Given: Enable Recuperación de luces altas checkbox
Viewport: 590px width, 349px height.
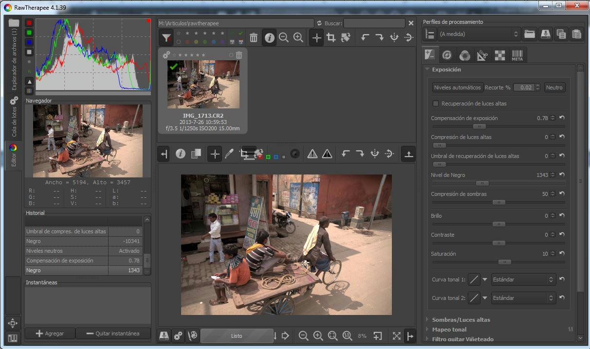Looking at the screenshot, I should (x=436, y=104).
